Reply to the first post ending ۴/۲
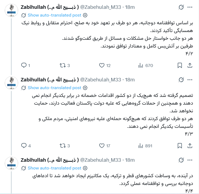This screenshot has width=199, height=194. click(x=24, y=65)
